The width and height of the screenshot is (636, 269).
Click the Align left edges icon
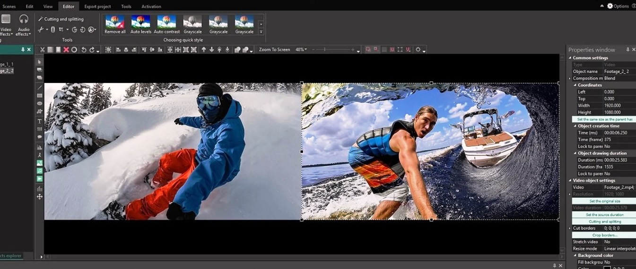tap(118, 50)
